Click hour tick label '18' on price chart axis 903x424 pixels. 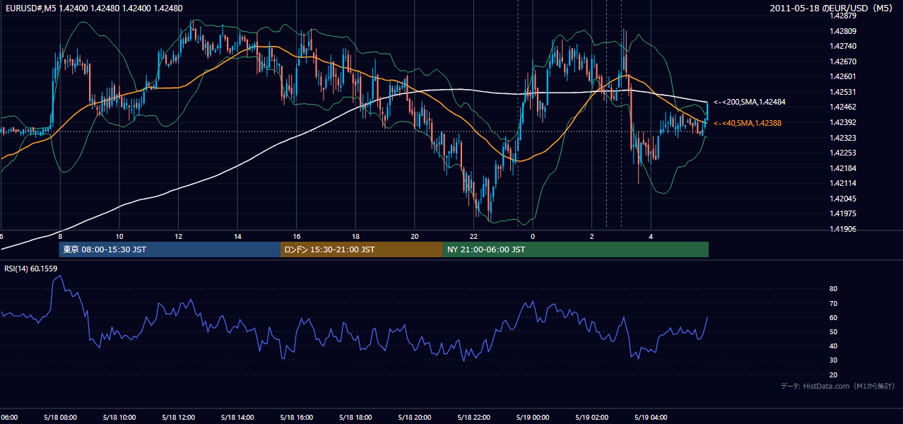tap(356, 237)
